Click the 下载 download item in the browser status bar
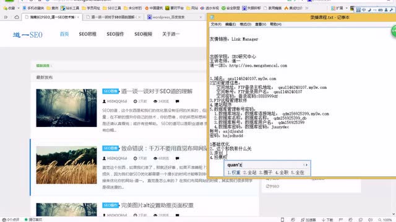This screenshot has height=222, width=396. click(327, 220)
